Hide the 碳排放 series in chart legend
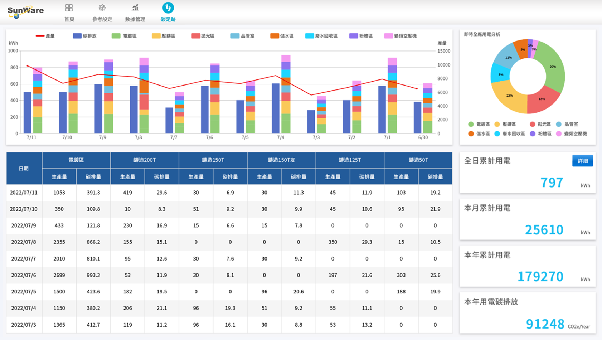 [x=85, y=36]
